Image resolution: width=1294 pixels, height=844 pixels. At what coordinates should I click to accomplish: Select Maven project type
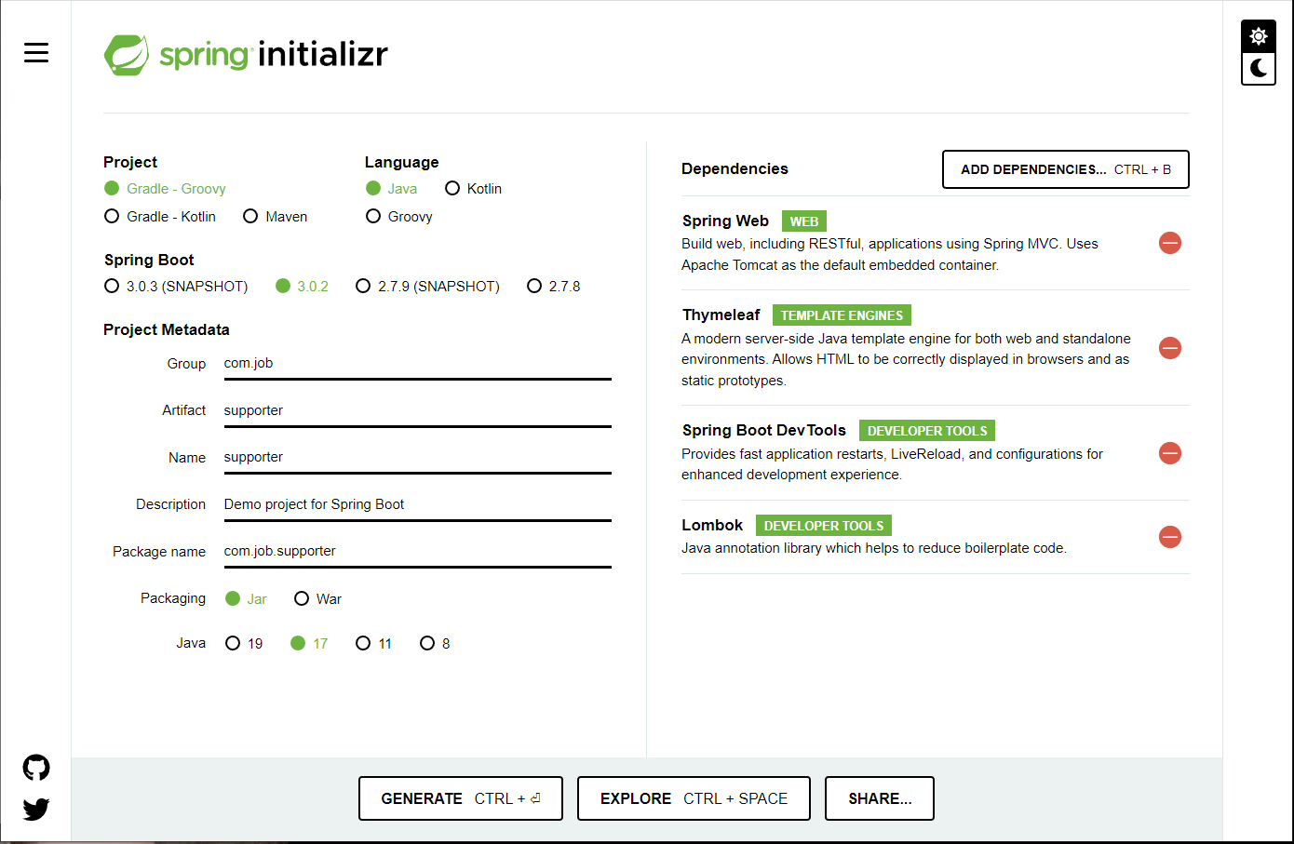point(275,217)
